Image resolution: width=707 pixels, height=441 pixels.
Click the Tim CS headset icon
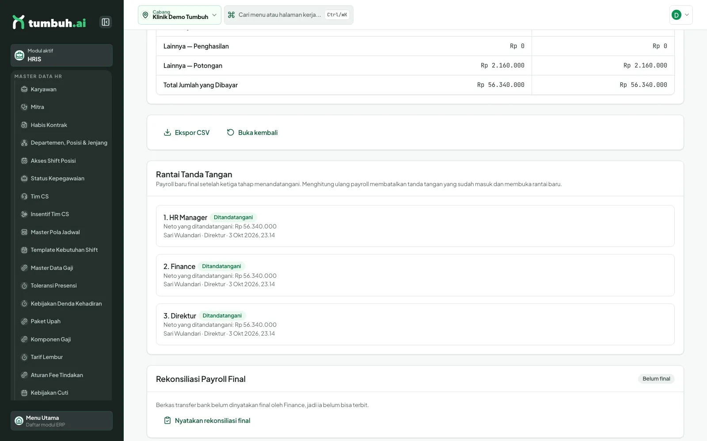[x=24, y=196]
